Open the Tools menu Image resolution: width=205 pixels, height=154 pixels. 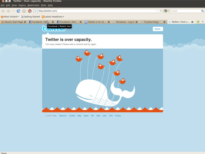tap(43, 5)
